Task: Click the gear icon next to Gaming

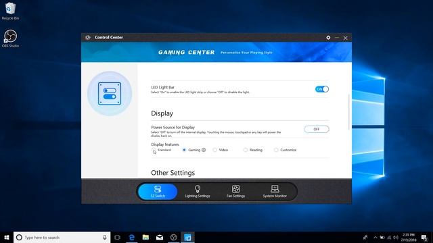Action: tap(204, 150)
